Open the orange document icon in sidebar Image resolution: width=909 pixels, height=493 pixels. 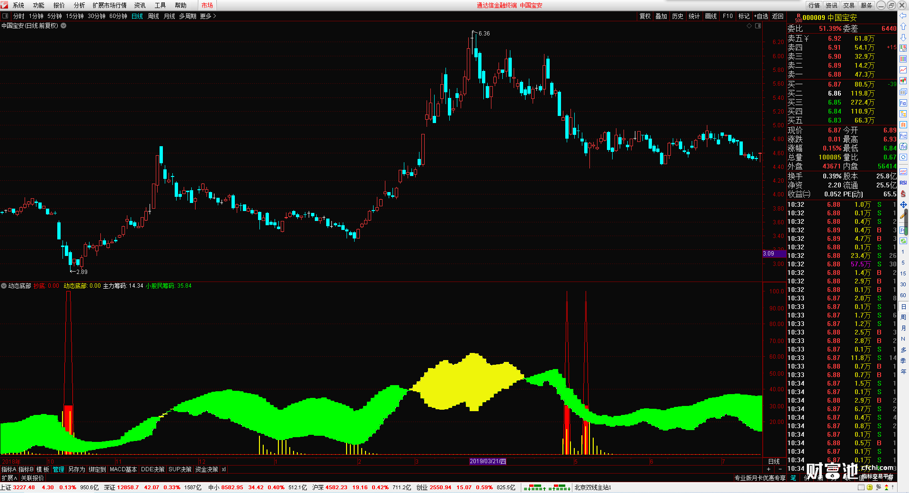903,124
